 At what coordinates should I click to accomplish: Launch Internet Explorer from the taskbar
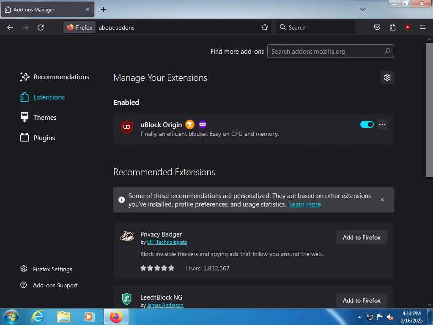pos(37,317)
